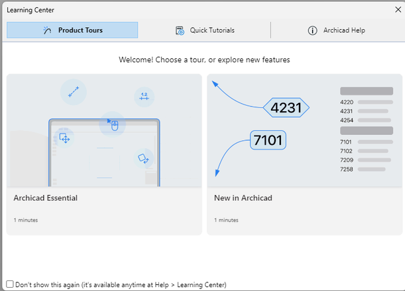Select the 4220 entry in the list illustration

tap(347, 103)
